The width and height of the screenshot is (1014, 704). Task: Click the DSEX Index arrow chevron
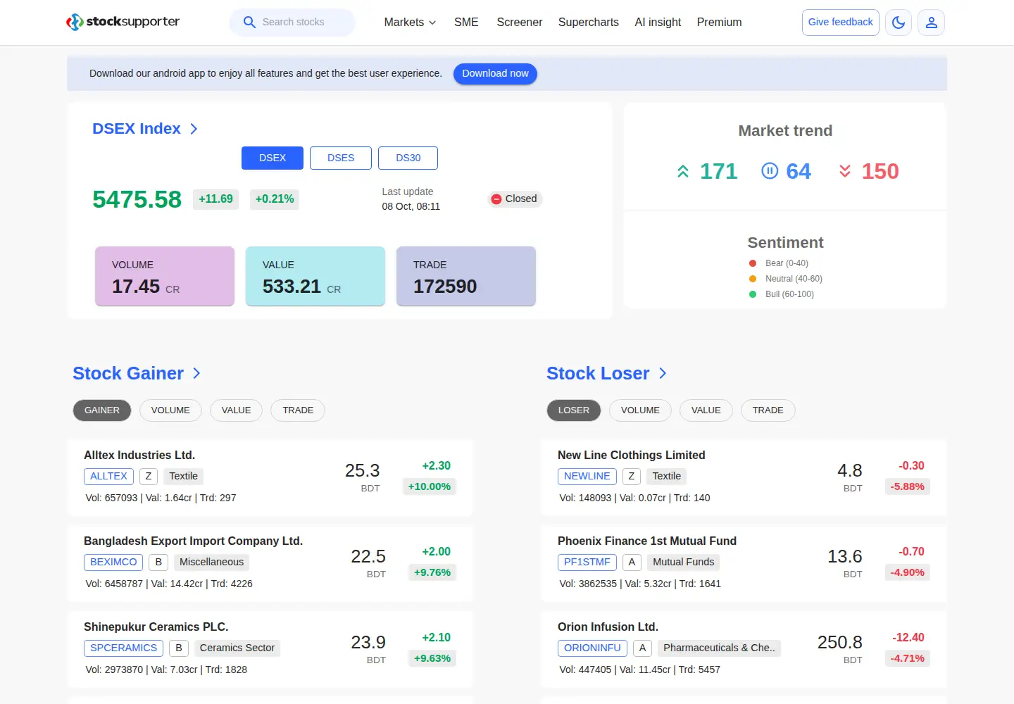pos(194,129)
